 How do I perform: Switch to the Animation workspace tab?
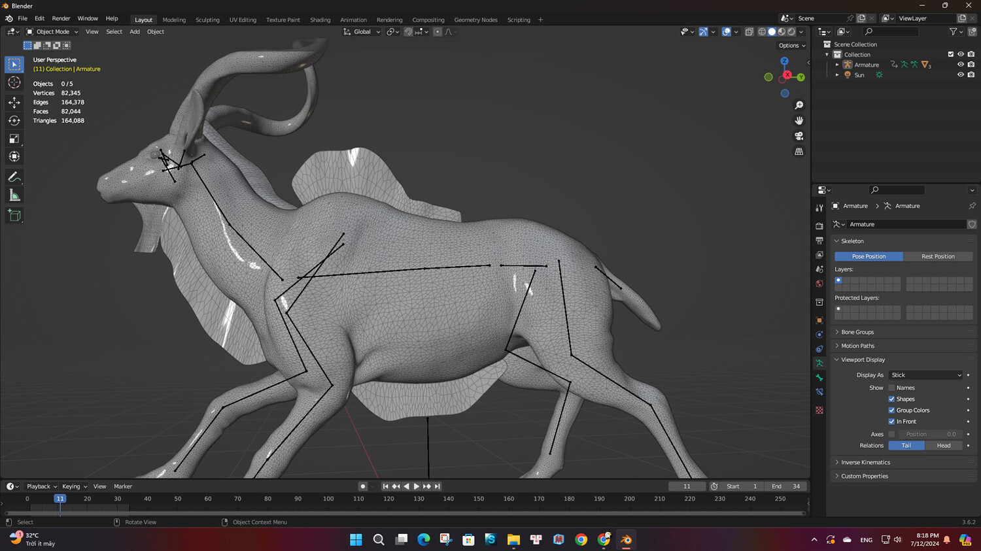click(x=353, y=20)
